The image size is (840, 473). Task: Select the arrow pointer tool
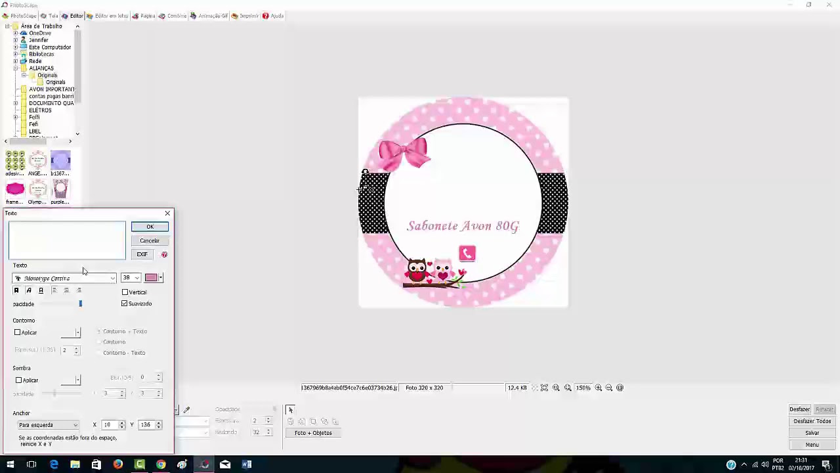click(291, 410)
